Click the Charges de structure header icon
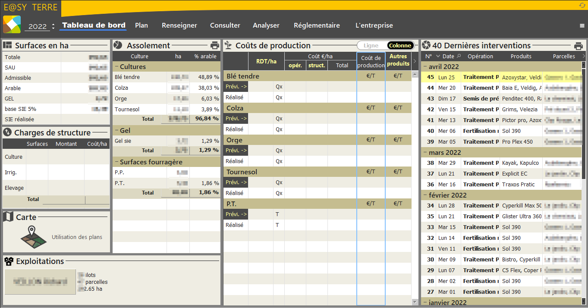Image resolution: width=588 pixels, height=308 pixels. [8, 132]
